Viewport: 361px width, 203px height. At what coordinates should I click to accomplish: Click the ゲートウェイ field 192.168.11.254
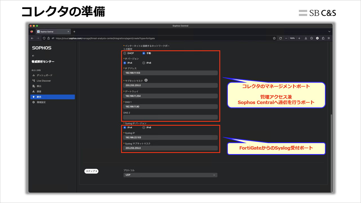170,96
